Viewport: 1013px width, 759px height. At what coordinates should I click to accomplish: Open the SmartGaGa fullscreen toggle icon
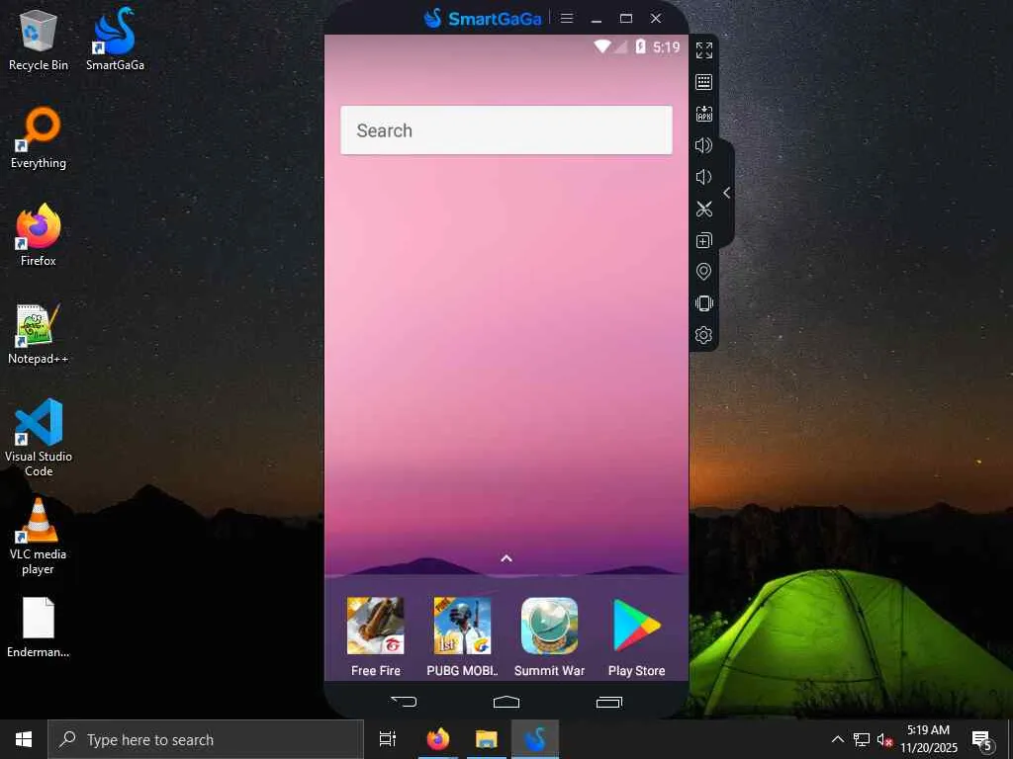pos(704,50)
